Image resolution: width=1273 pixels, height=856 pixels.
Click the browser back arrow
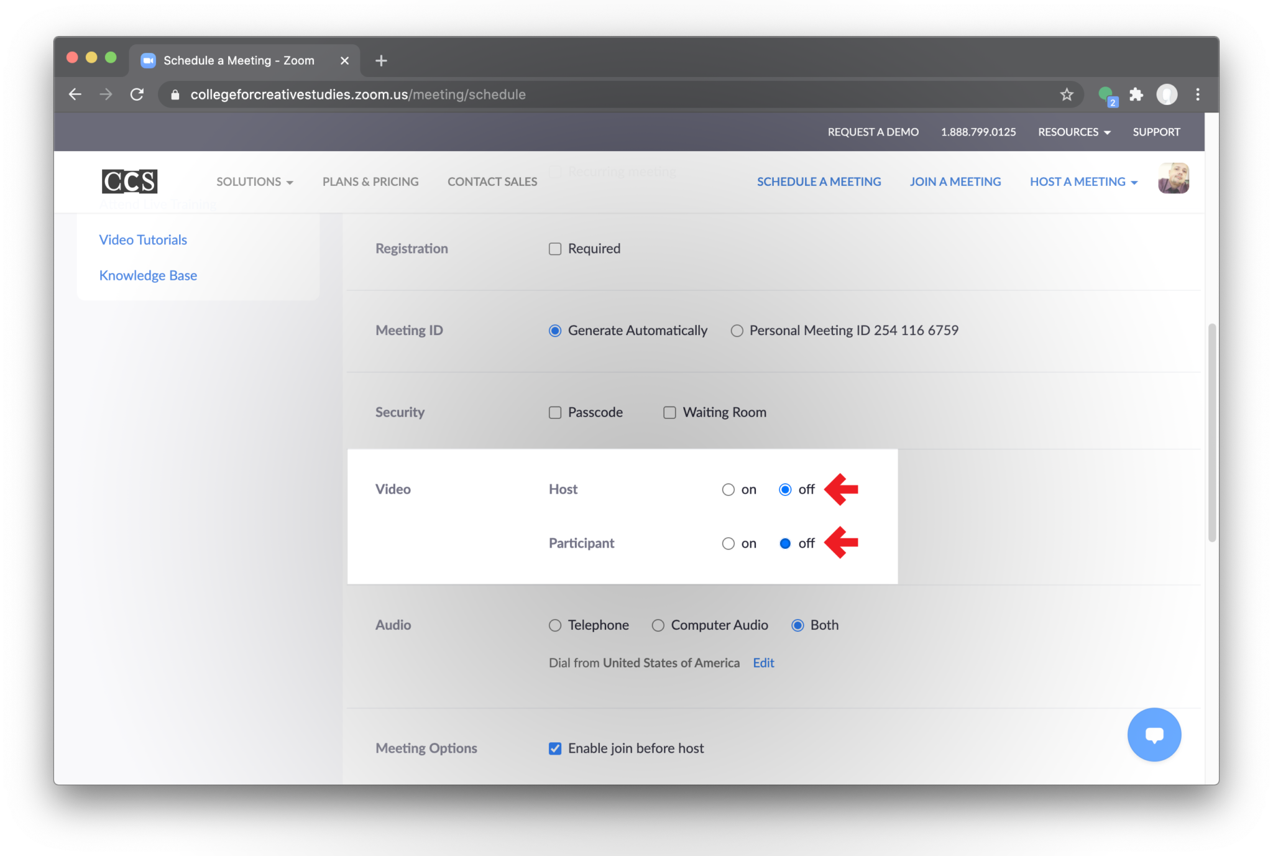click(x=75, y=94)
